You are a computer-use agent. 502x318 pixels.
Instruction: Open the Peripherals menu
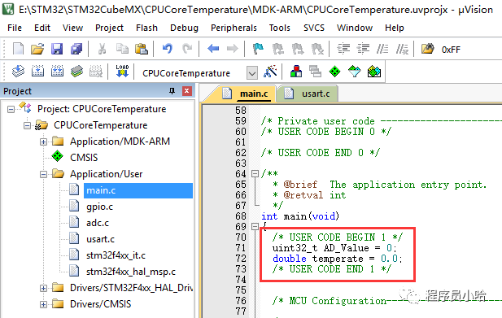tap(234, 28)
